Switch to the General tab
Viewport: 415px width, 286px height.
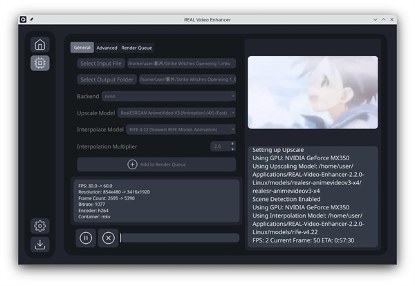coord(82,48)
